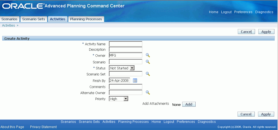Focus the Description input field
Viewport: 278px width, 130px height.
(x=126, y=49)
